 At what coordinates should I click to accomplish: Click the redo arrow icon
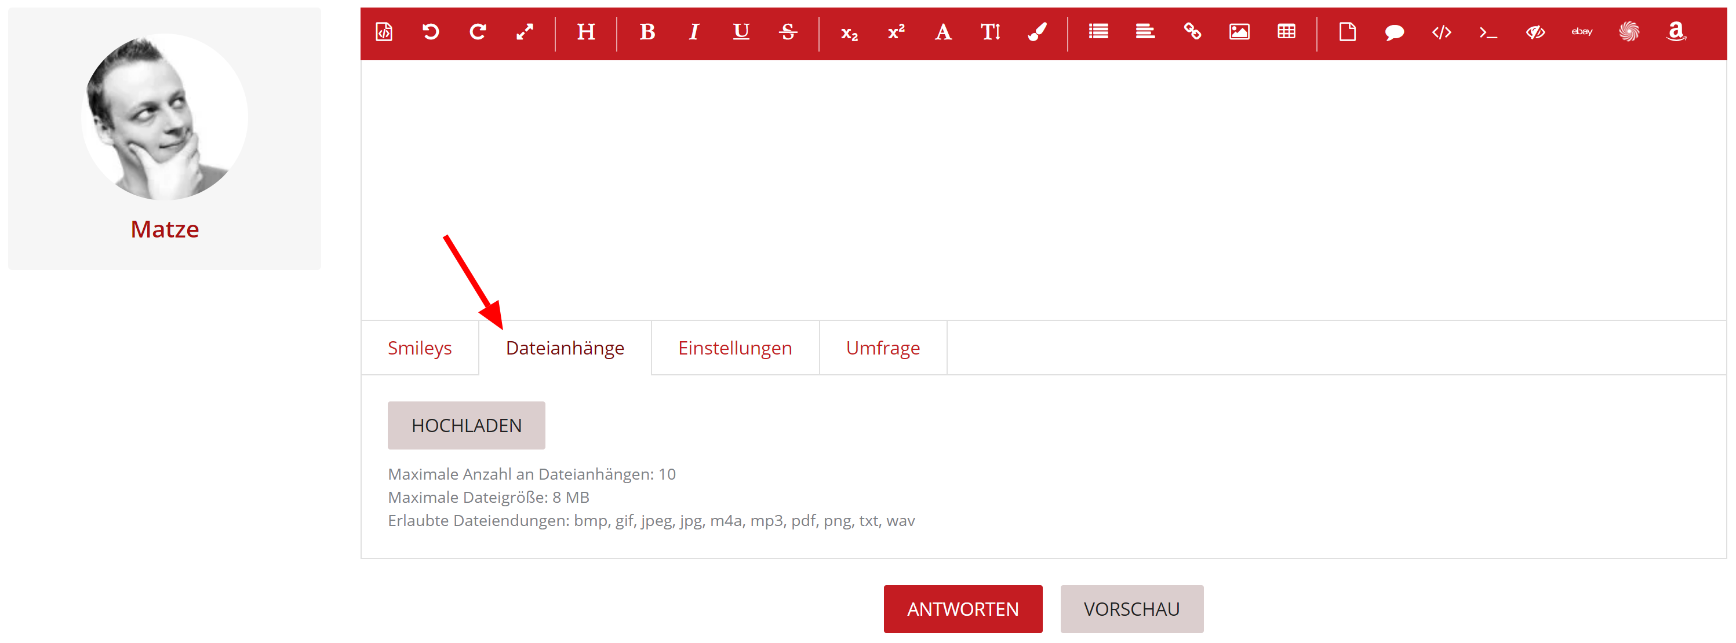[x=478, y=32]
